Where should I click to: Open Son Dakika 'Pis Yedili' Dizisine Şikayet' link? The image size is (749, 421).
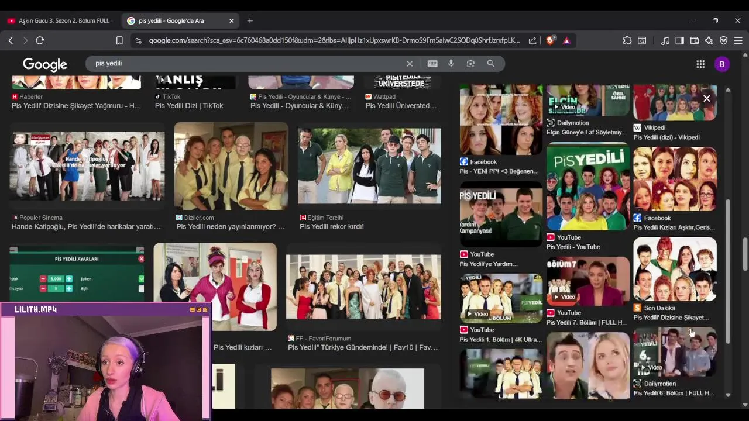click(671, 318)
